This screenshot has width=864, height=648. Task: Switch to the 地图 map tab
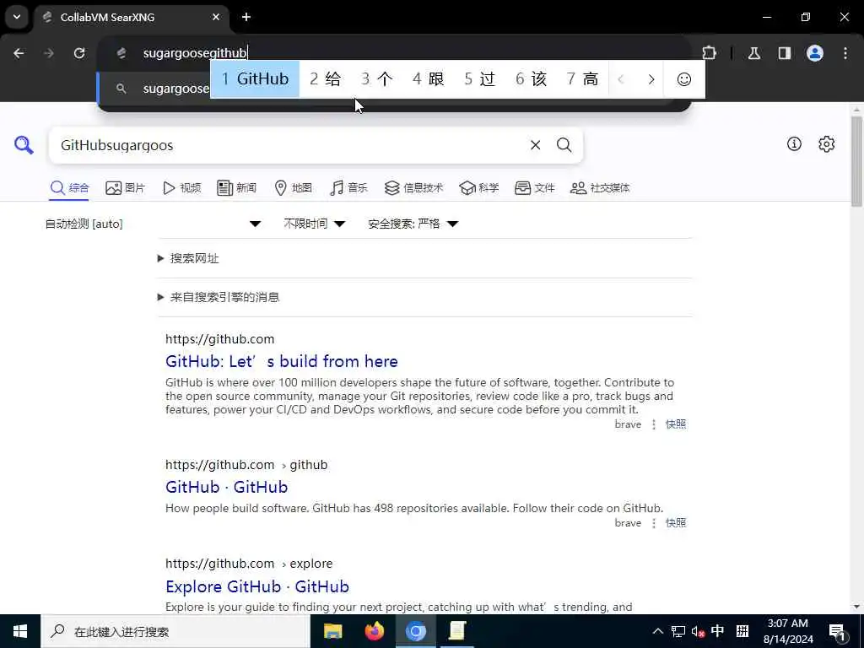coord(293,188)
